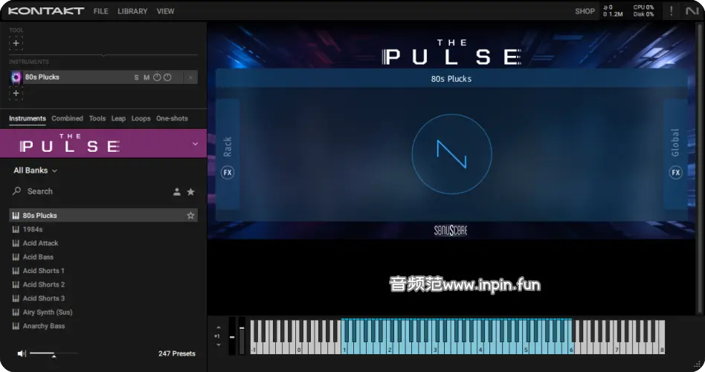Add a new instrument slot

click(16, 93)
